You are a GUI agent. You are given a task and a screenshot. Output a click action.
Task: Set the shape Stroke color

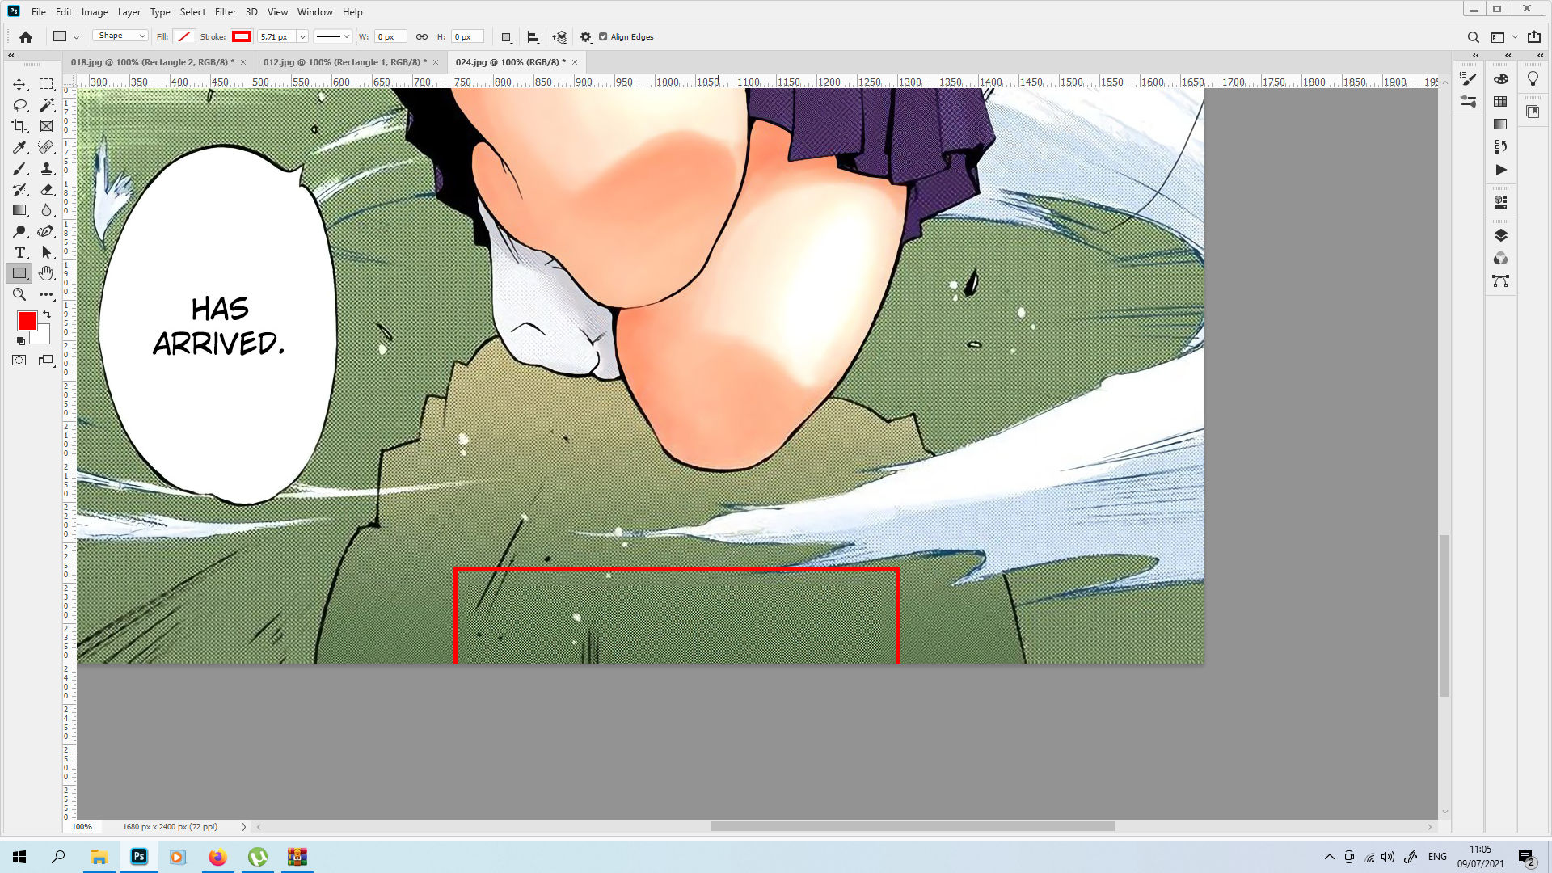(x=242, y=36)
